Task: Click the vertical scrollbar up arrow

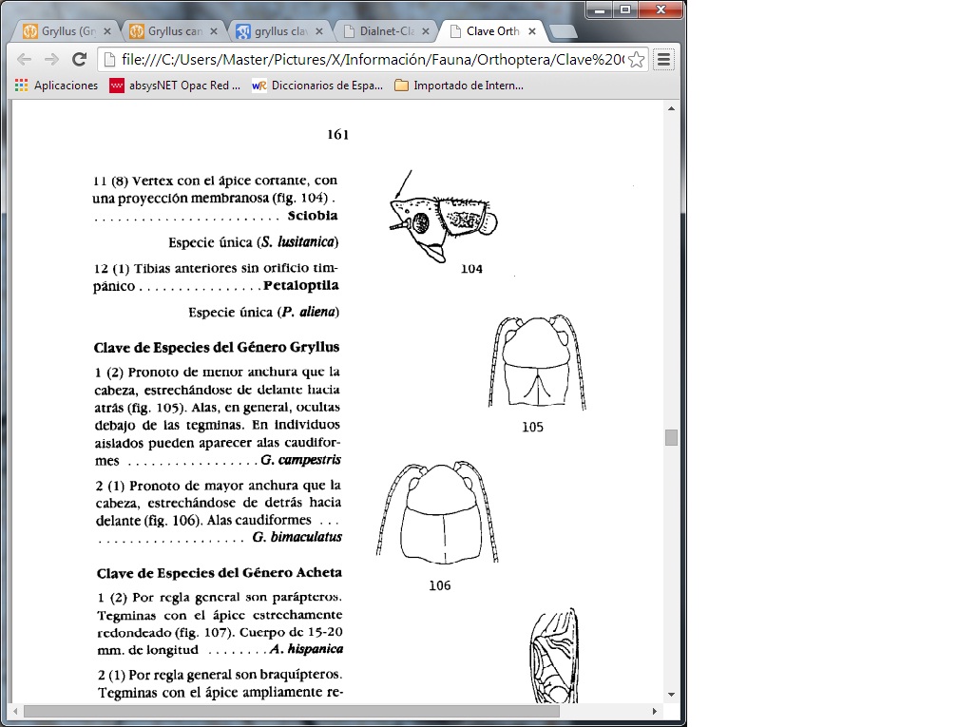Action: 671,108
